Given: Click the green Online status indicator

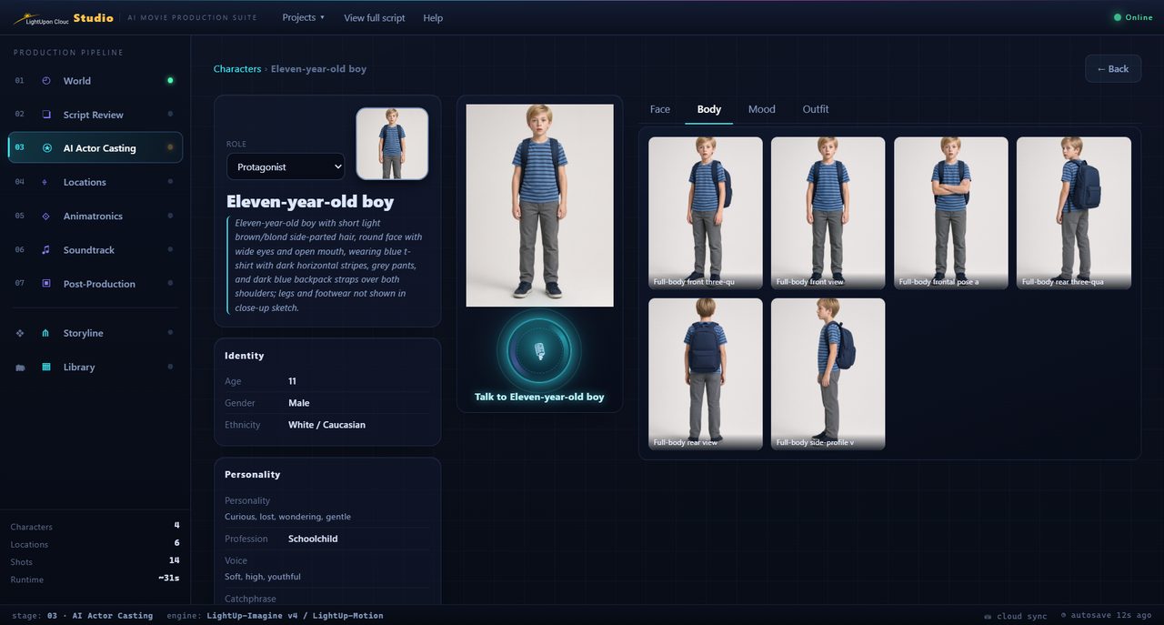Looking at the screenshot, I should (1133, 17).
